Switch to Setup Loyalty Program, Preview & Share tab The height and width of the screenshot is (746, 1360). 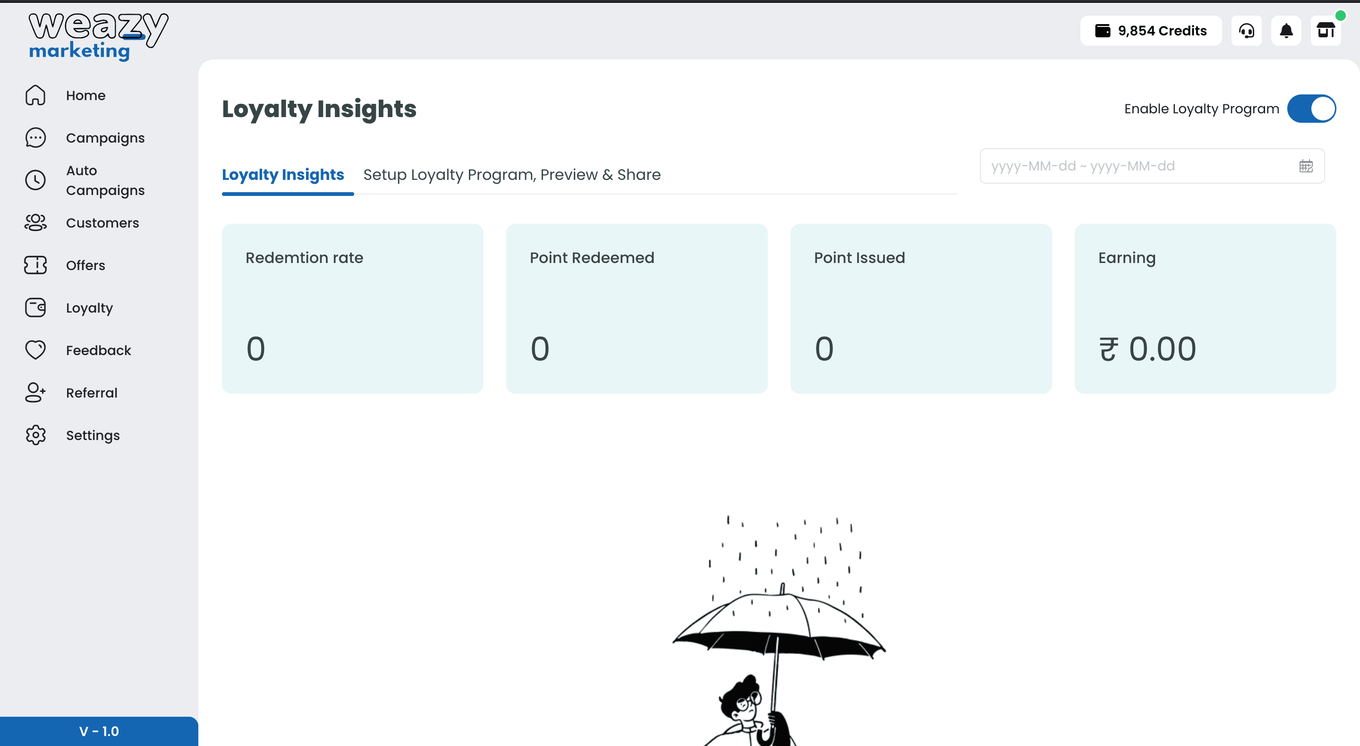[x=511, y=175]
